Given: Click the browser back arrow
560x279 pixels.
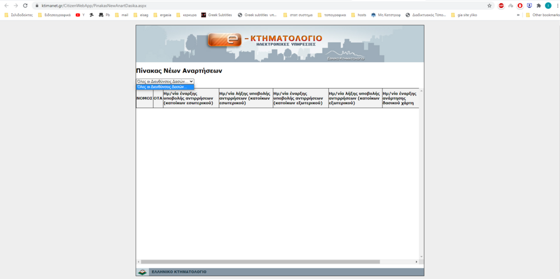Looking at the screenshot, I should tap(6, 6).
